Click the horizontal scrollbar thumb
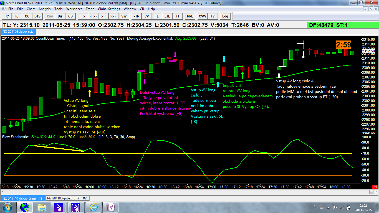Screen dimensions: 379x213 point(371,192)
